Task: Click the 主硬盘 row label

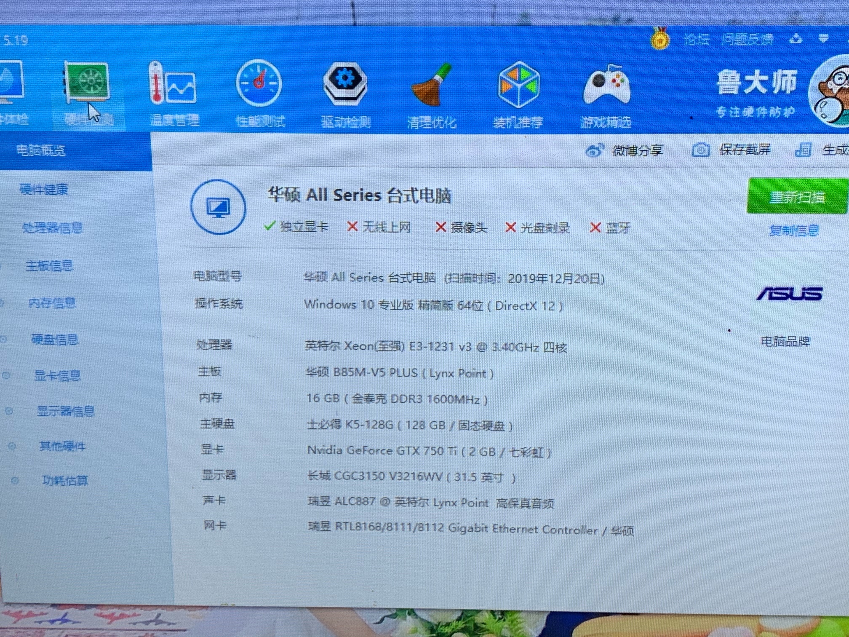Action: (217, 423)
